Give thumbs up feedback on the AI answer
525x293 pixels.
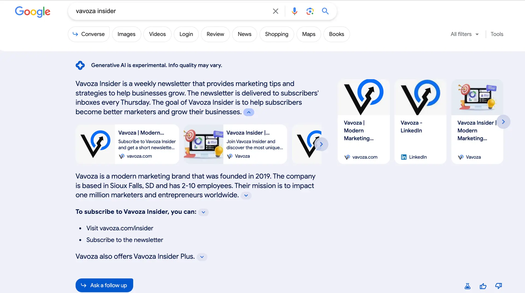(x=483, y=286)
